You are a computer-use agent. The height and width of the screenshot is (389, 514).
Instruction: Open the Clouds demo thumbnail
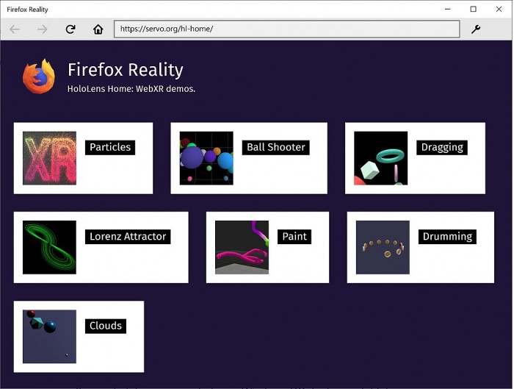pyautogui.click(x=49, y=336)
